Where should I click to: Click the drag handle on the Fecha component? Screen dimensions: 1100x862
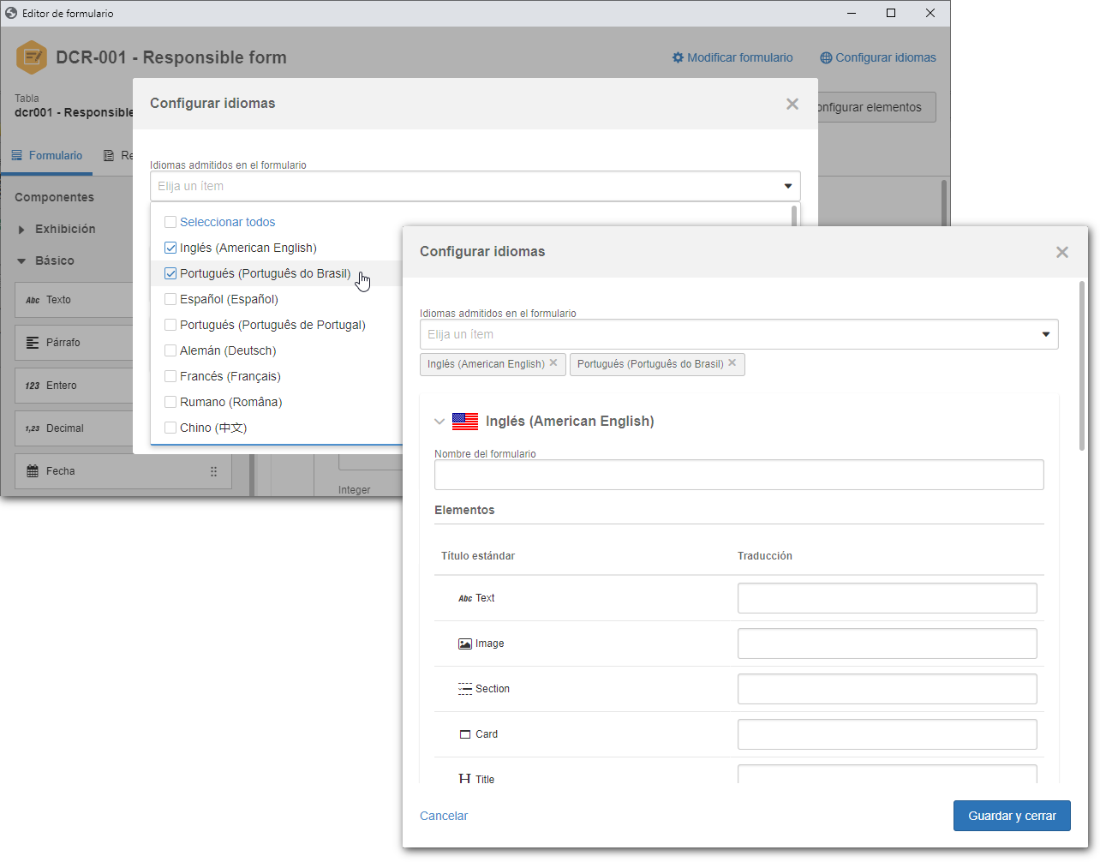click(x=213, y=471)
